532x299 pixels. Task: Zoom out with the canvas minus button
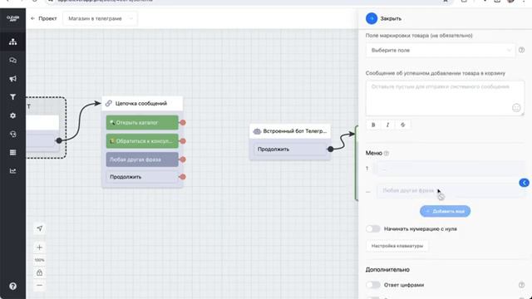point(39,286)
